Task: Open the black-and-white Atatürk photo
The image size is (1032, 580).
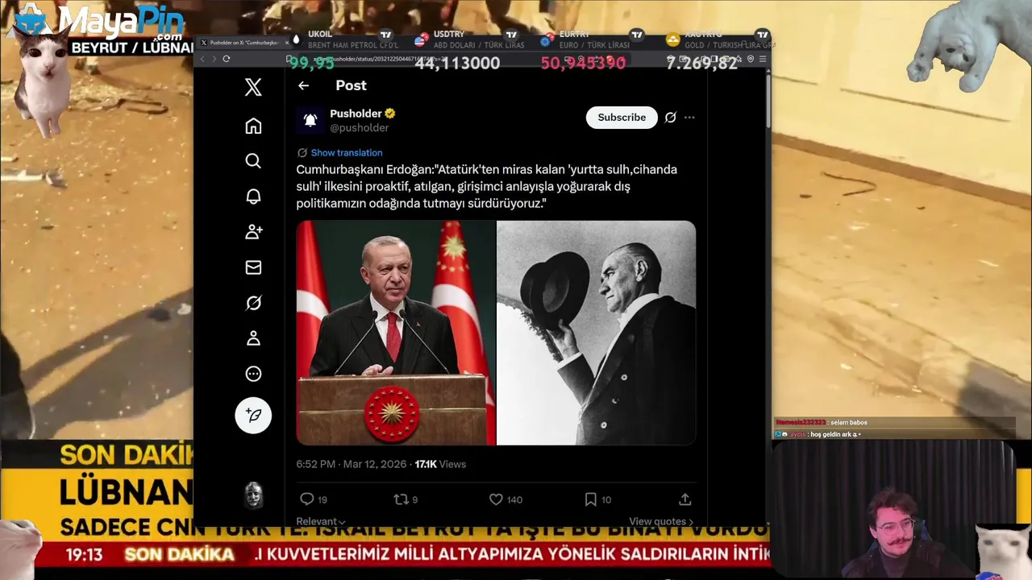Action: point(596,333)
